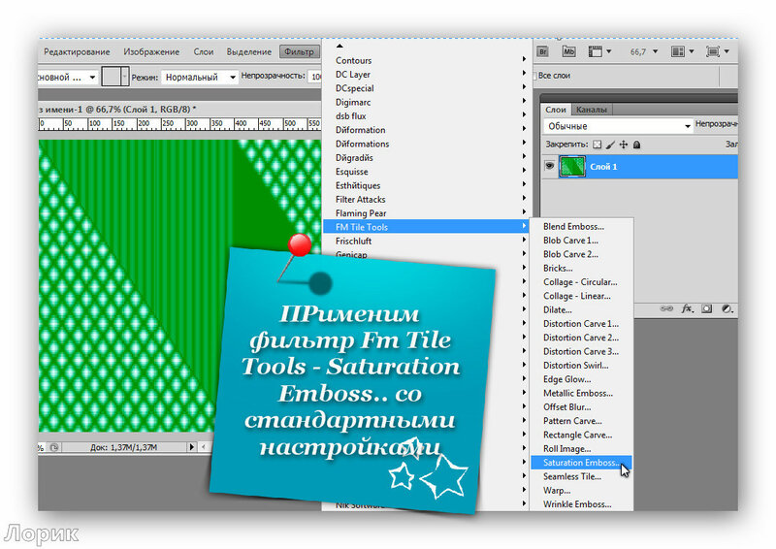Toggle lock transparent pixels
Screen dimensions: 776x549
click(x=598, y=145)
